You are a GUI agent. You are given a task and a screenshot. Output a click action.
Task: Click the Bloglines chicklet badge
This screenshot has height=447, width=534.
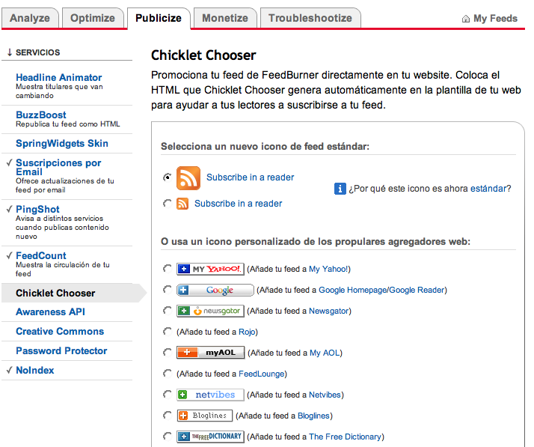(x=205, y=416)
